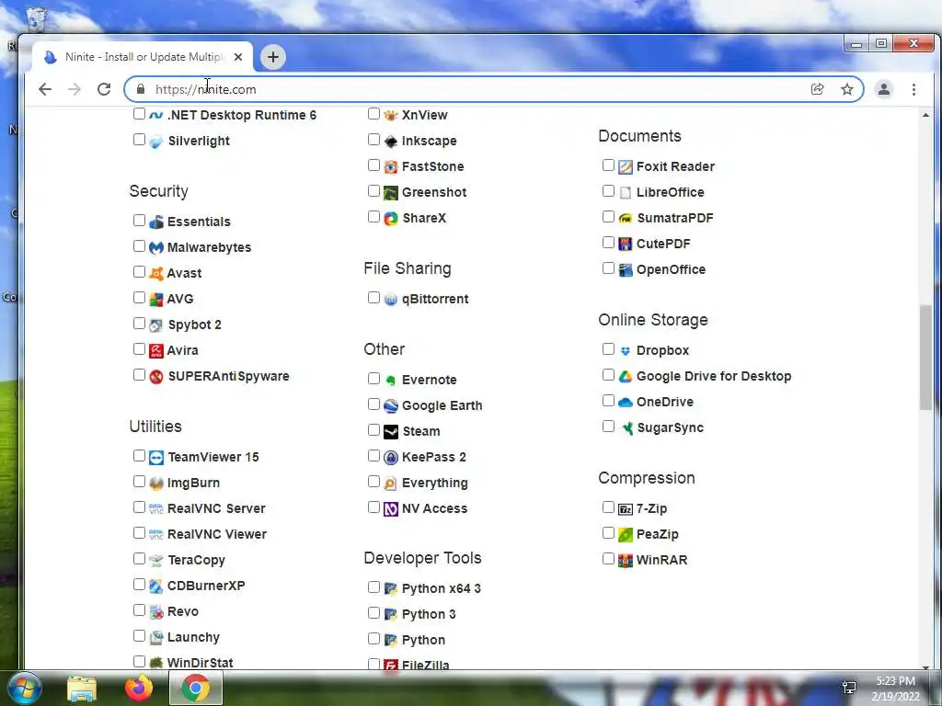Tick the Spybot 2 checkbox
942x706 pixels.
coord(139,324)
